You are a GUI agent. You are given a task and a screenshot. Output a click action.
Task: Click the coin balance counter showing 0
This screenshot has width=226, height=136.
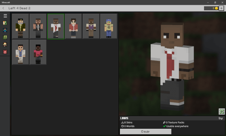click(211, 8)
